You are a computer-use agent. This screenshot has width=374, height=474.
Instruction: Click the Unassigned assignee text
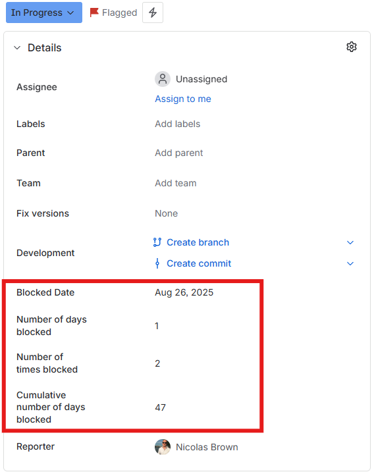coord(201,79)
